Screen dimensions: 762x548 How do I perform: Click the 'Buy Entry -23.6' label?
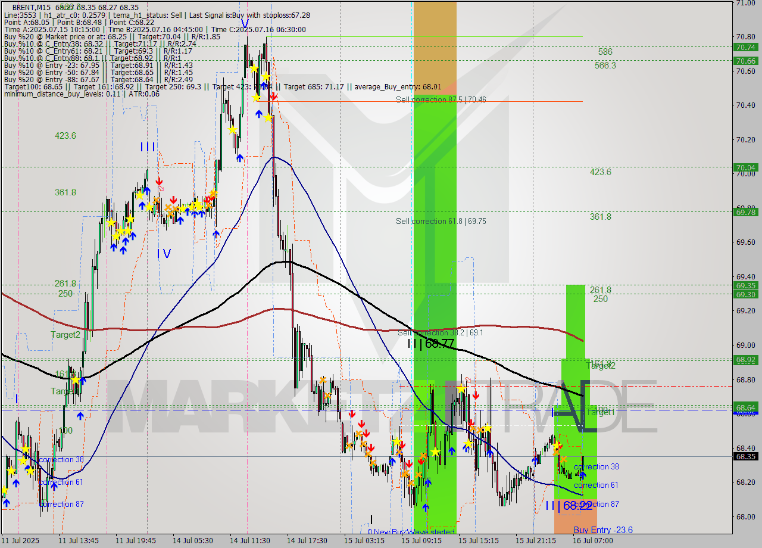pyautogui.click(x=602, y=530)
